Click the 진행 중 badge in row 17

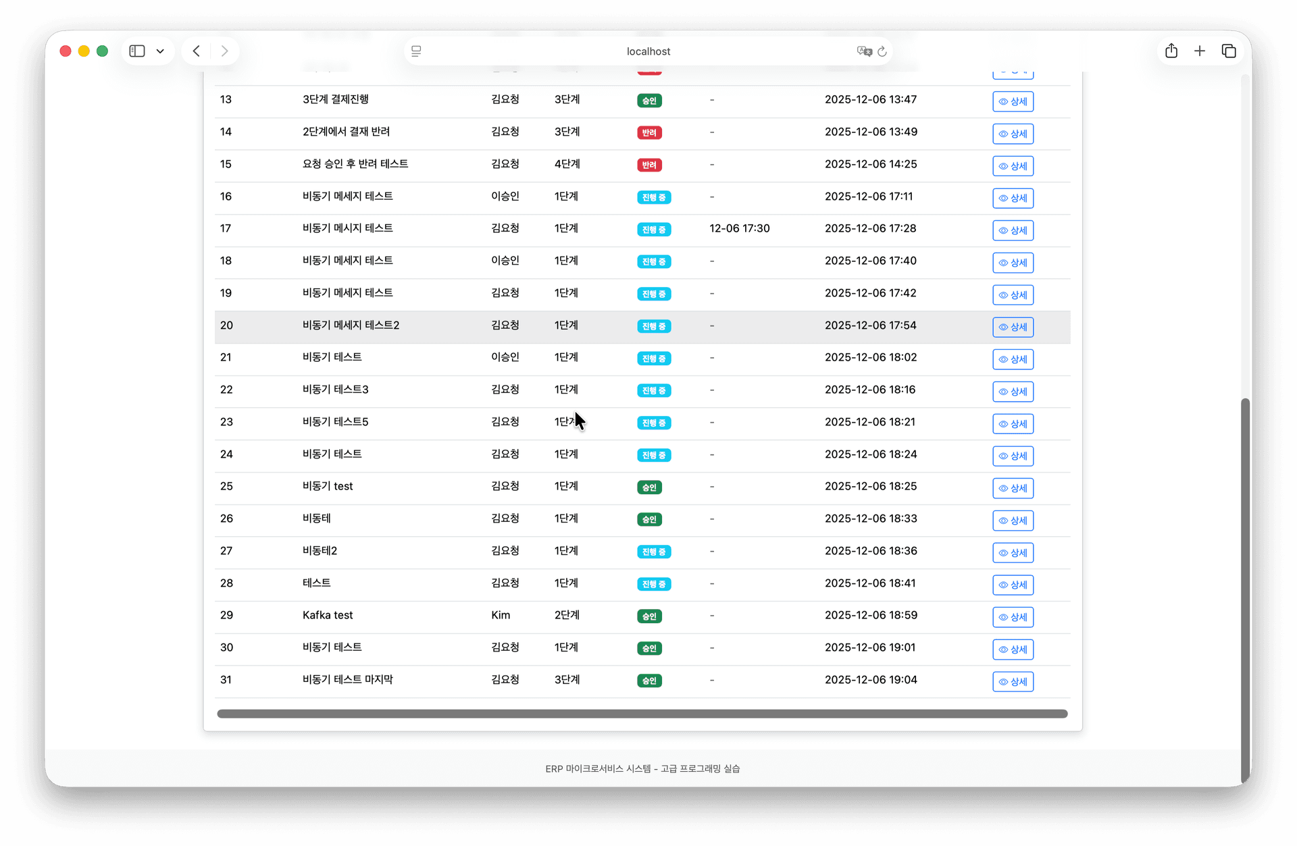tap(653, 230)
